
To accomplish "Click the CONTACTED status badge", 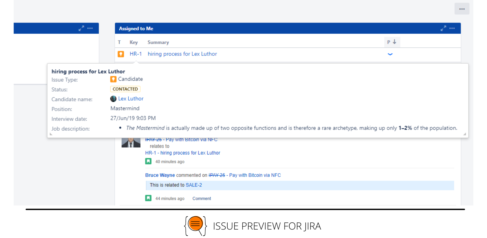I will (x=125, y=89).
